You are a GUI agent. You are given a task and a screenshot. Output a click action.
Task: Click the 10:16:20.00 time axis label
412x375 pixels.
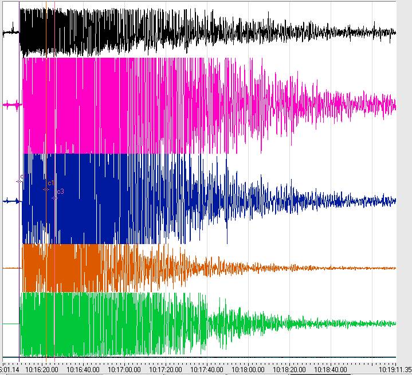41,370
